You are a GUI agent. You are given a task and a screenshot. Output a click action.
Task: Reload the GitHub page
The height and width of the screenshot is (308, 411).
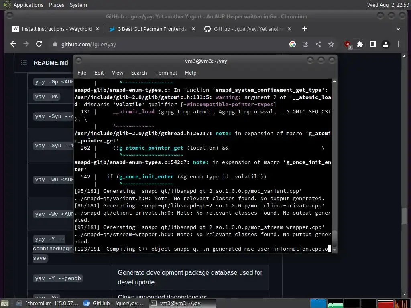click(39, 44)
